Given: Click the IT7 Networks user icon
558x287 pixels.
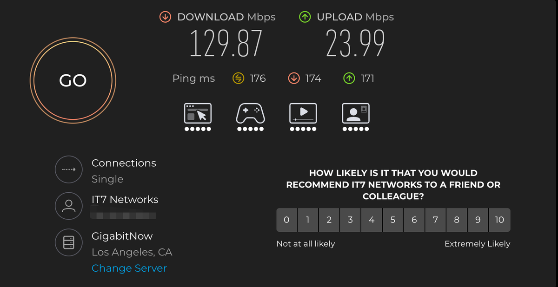Looking at the screenshot, I should (x=68, y=206).
